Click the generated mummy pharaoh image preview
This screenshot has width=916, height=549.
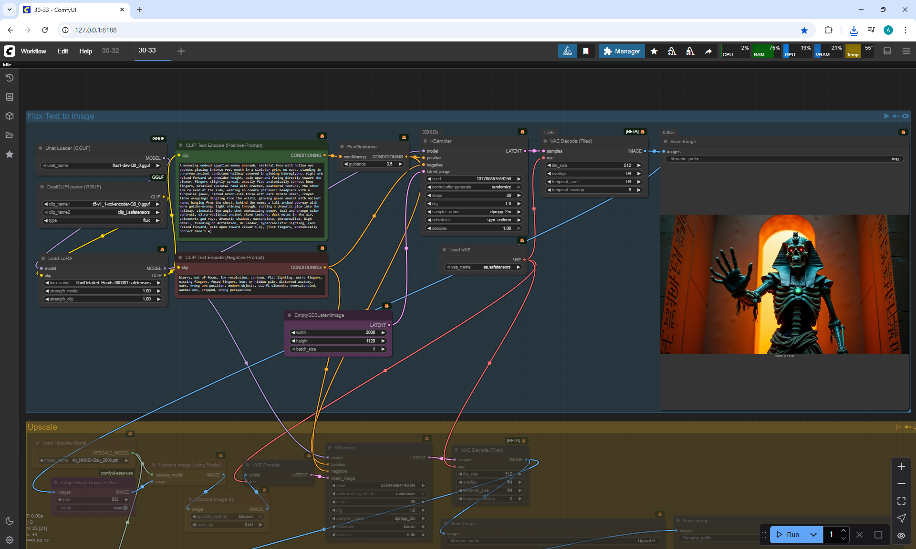[784, 284]
